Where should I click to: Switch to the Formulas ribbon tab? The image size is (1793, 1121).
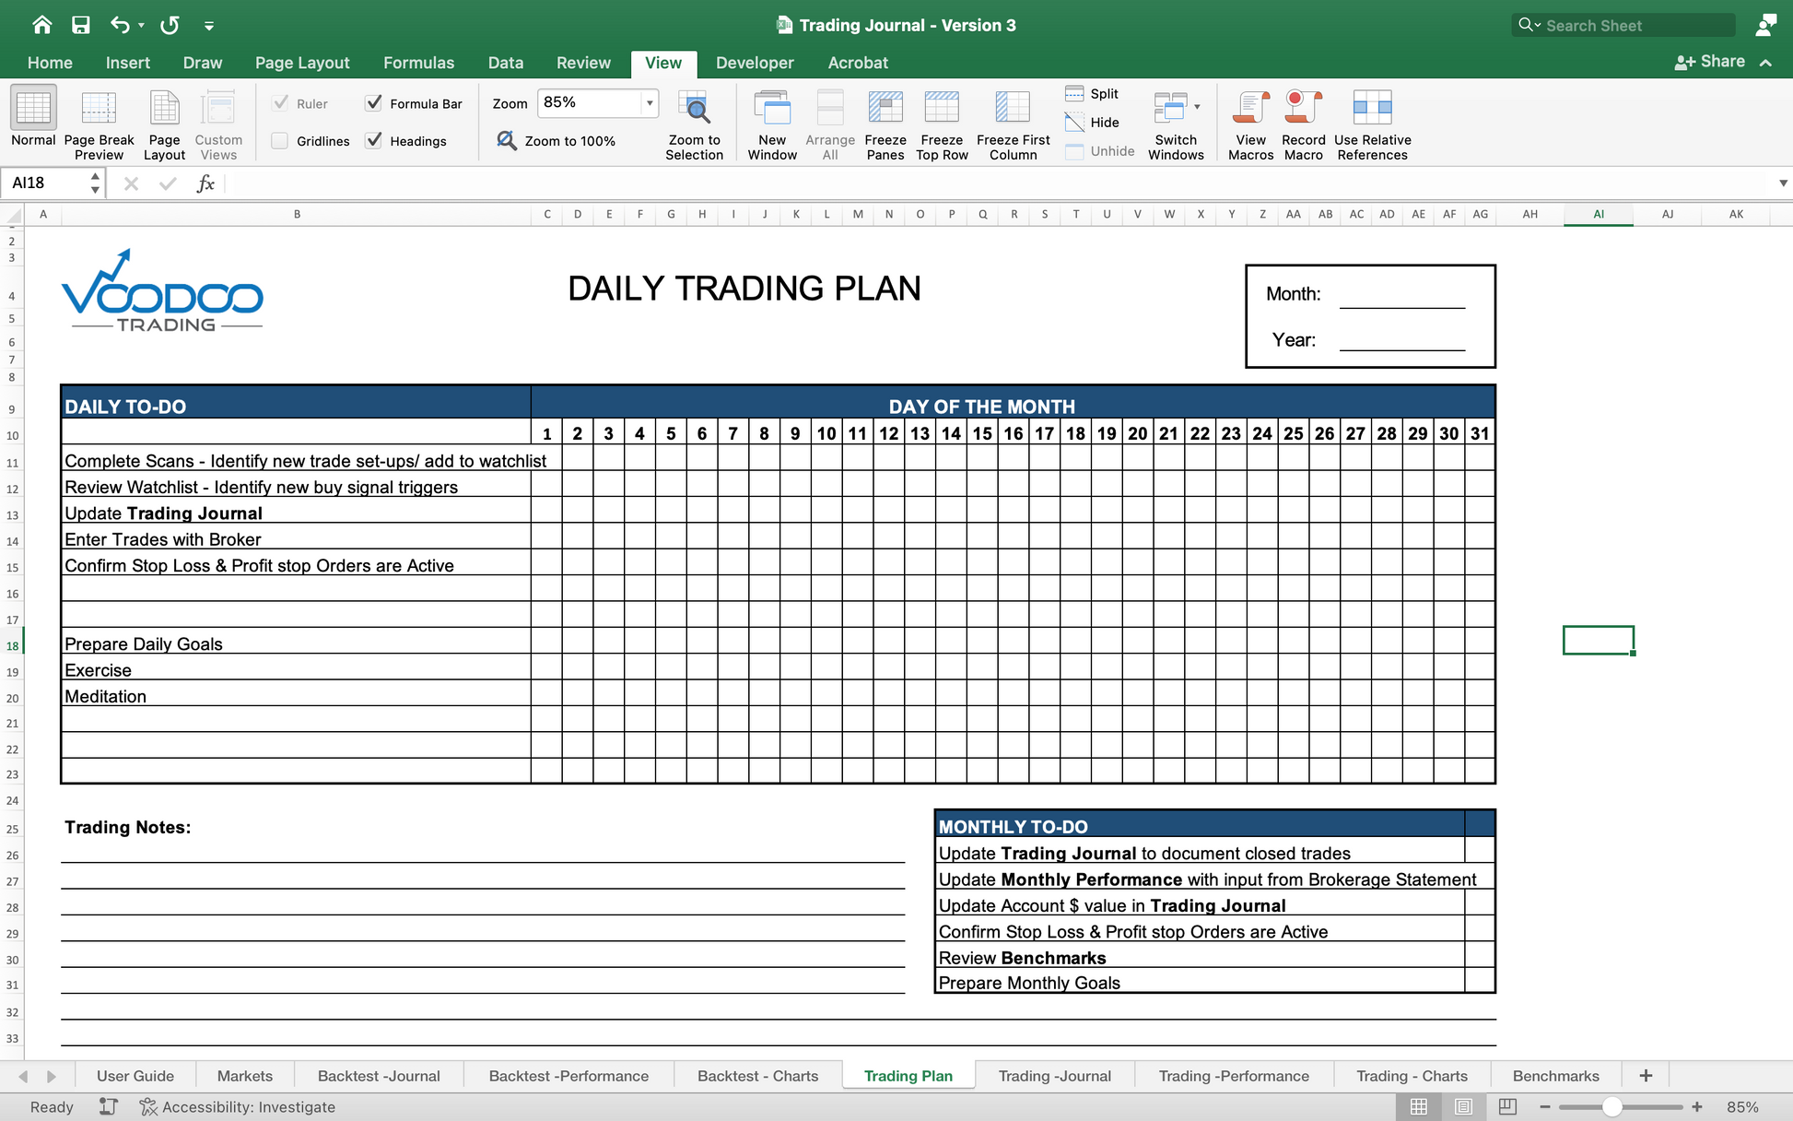(x=418, y=63)
